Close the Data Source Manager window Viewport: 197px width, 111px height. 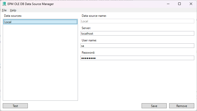pyautogui.click(x=191, y=4)
